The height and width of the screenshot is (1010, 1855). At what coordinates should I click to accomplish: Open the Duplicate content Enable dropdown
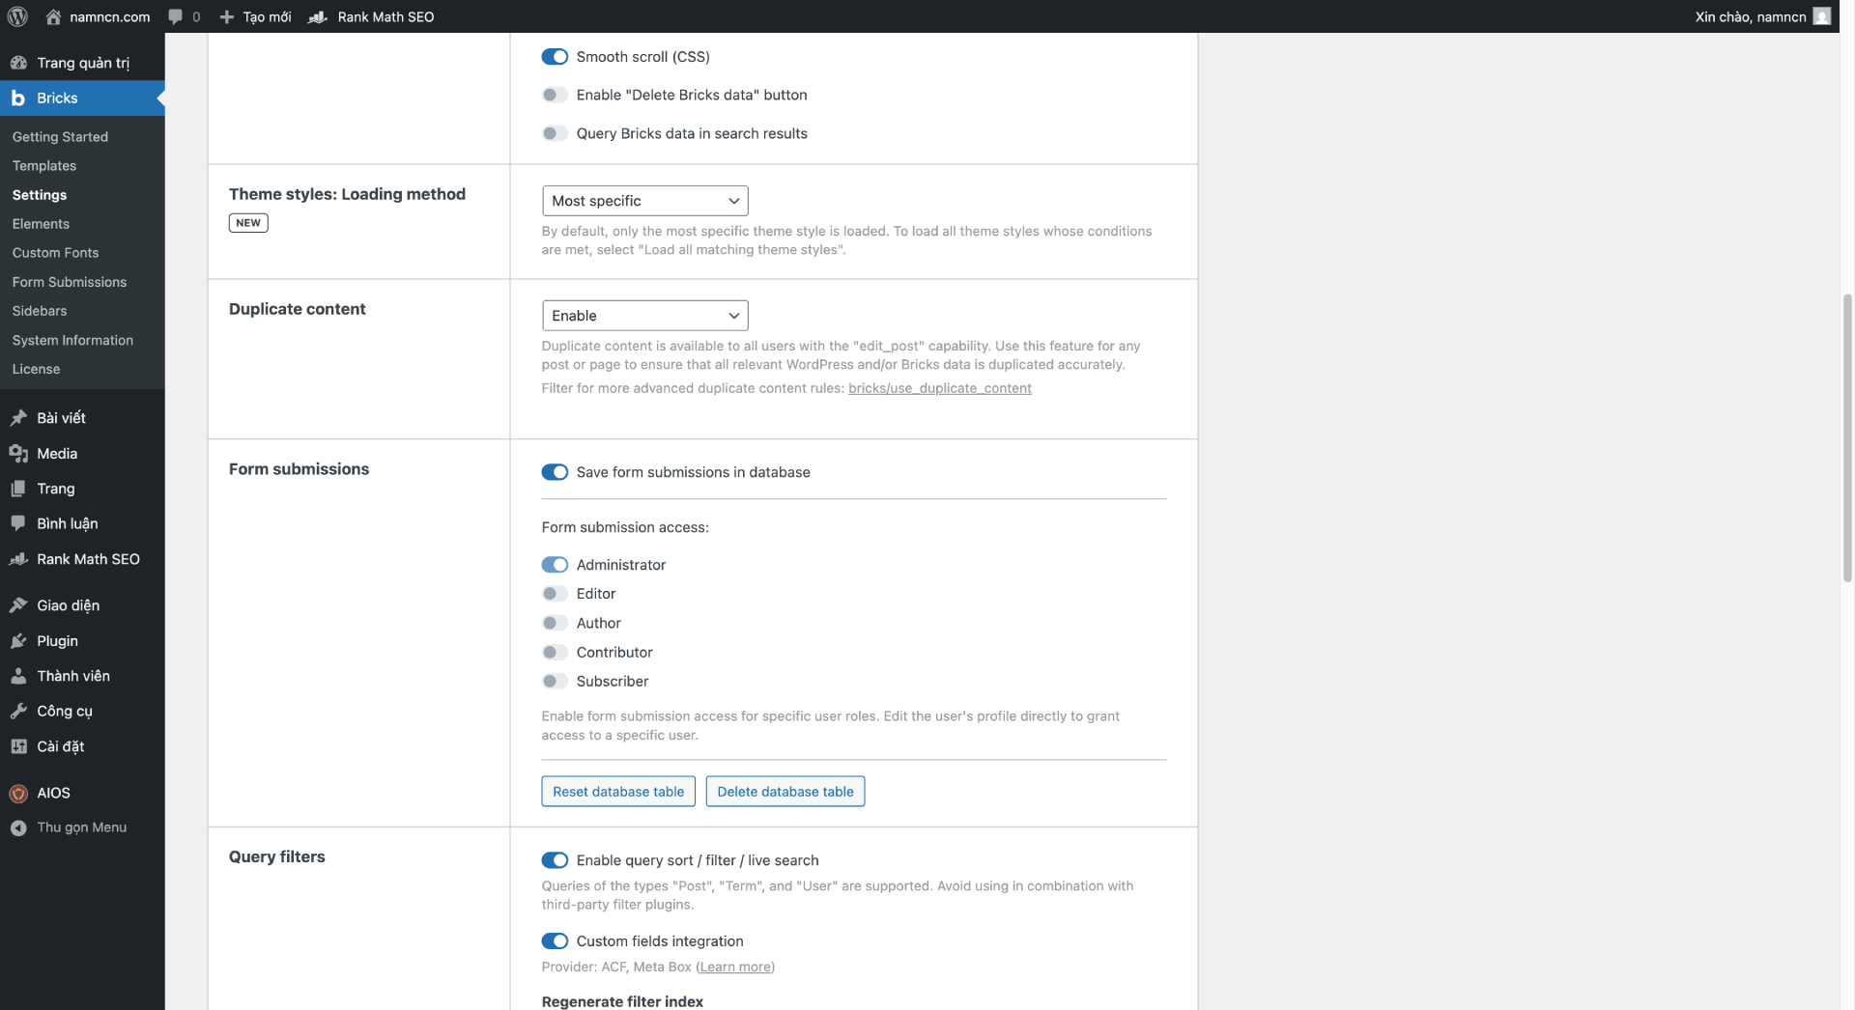(x=644, y=316)
